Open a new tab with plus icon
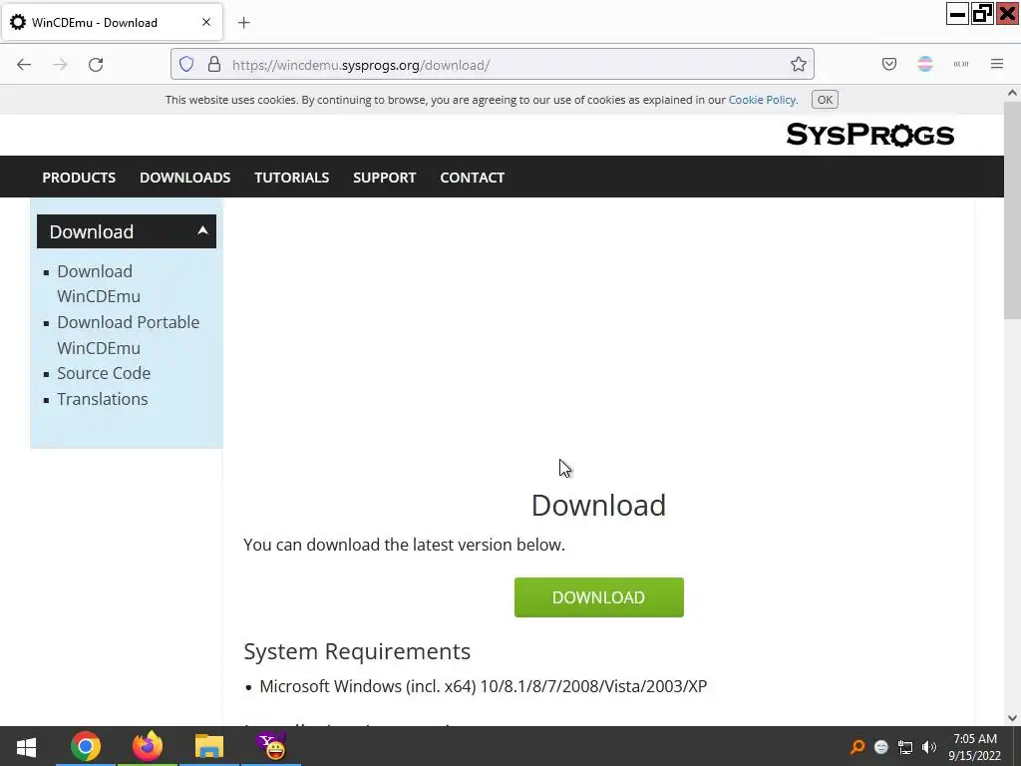Image resolution: width=1021 pixels, height=766 pixels. coord(244,23)
